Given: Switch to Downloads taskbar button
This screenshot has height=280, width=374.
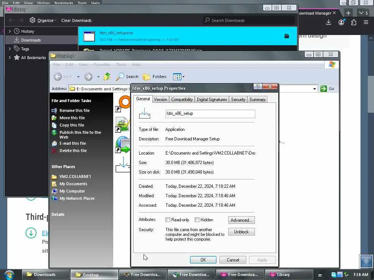Looking at the screenshot, I should coord(46,275).
